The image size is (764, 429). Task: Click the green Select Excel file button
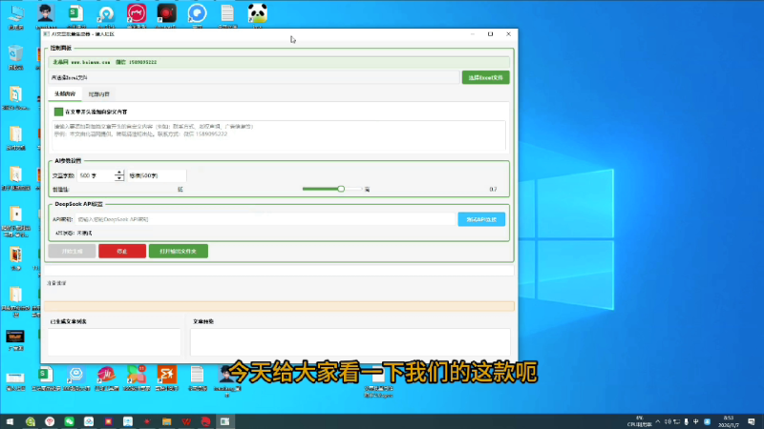pos(485,77)
